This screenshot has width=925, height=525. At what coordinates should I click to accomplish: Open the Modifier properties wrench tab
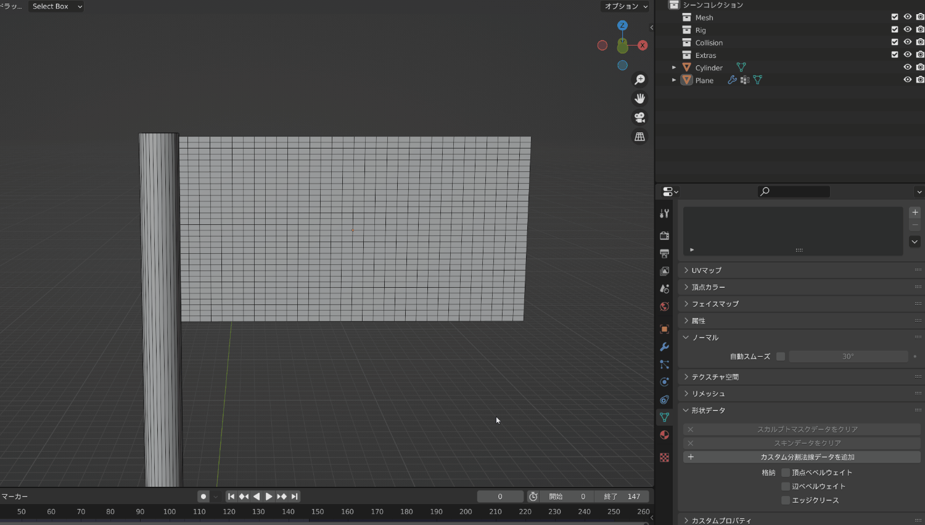[664, 347]
